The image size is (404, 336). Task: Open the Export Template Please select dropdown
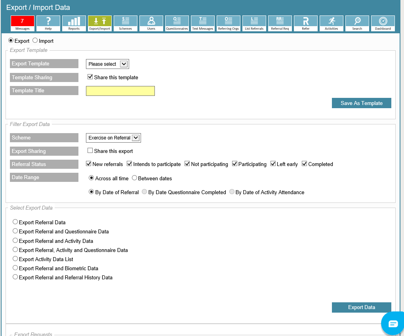tap(107, 64)
